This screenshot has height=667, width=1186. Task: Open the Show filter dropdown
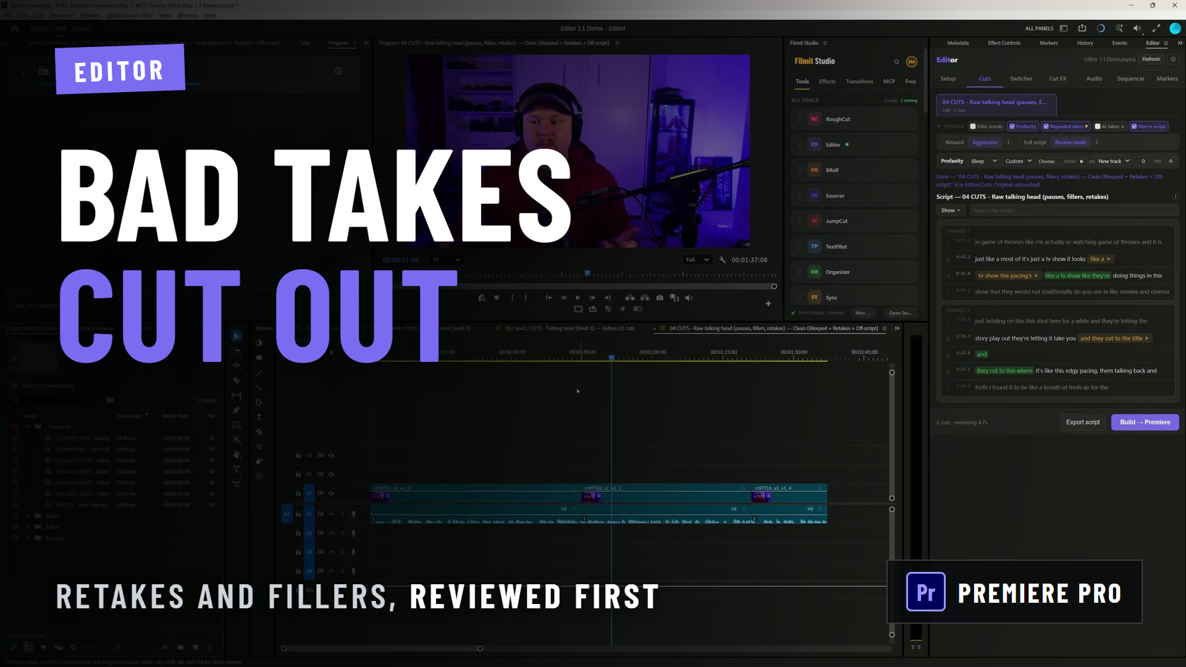(x=951, y=211)
